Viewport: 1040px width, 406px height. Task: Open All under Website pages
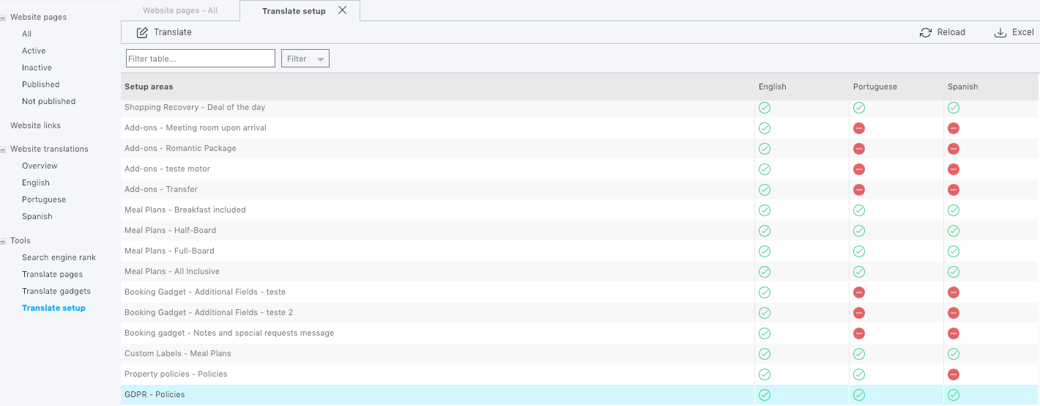(x=27, y=34)
